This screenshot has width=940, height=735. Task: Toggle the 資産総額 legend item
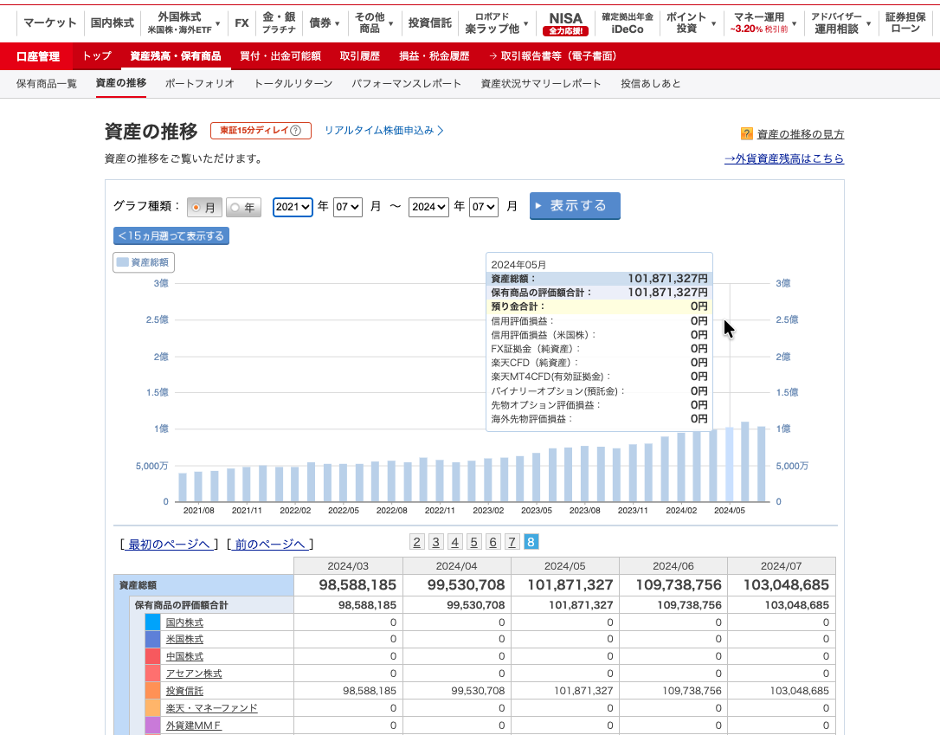144,262
